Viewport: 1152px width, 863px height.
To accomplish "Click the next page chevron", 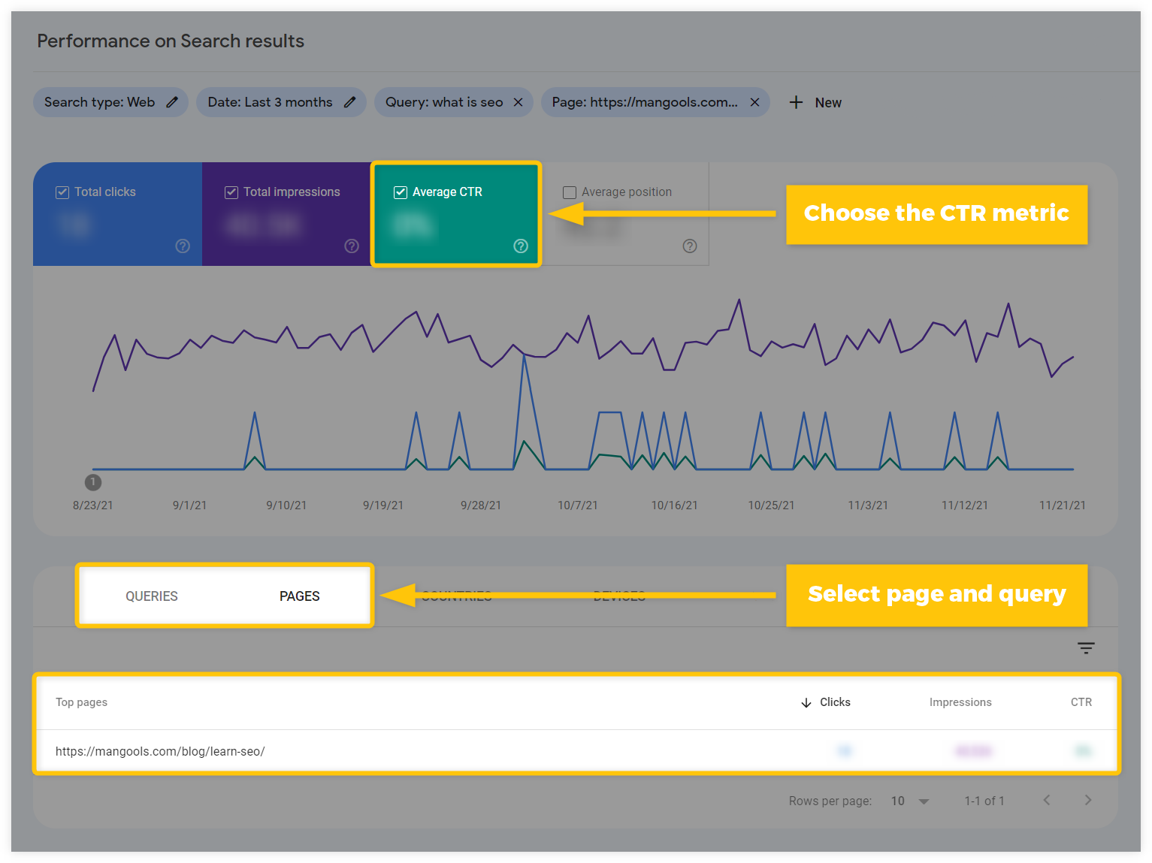I will point(1088,801).
